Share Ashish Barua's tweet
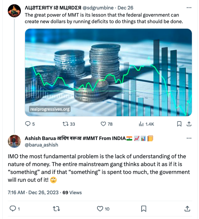Image resolution: width=199 pixels, height=219 pixels. 188,208
